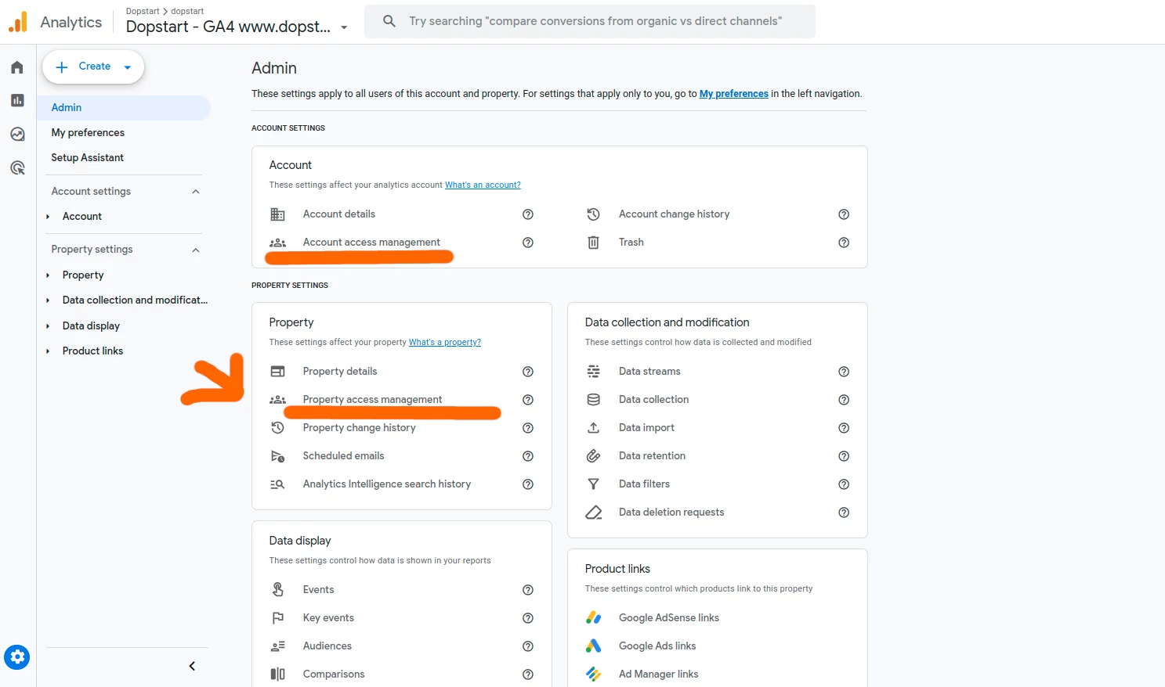Open Property access management
Image resolution: width=1165 pixels, height=687 pixels.
click(372, 400)
